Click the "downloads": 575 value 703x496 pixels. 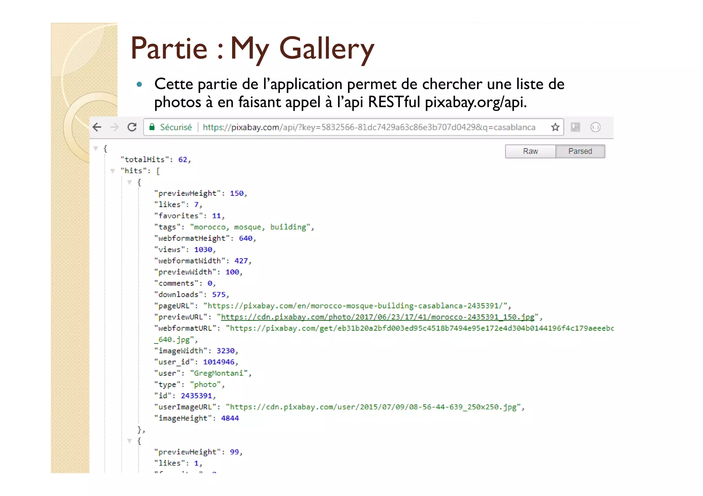[219, 294]
